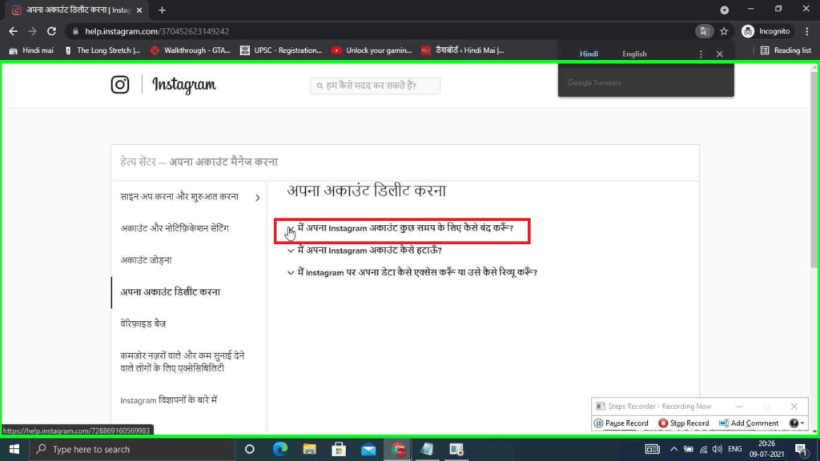The width and height of the screenshot is (820, 461).
Task: Open Instagram विज्ञापनों के बारे में item
Action: point(168,400)
